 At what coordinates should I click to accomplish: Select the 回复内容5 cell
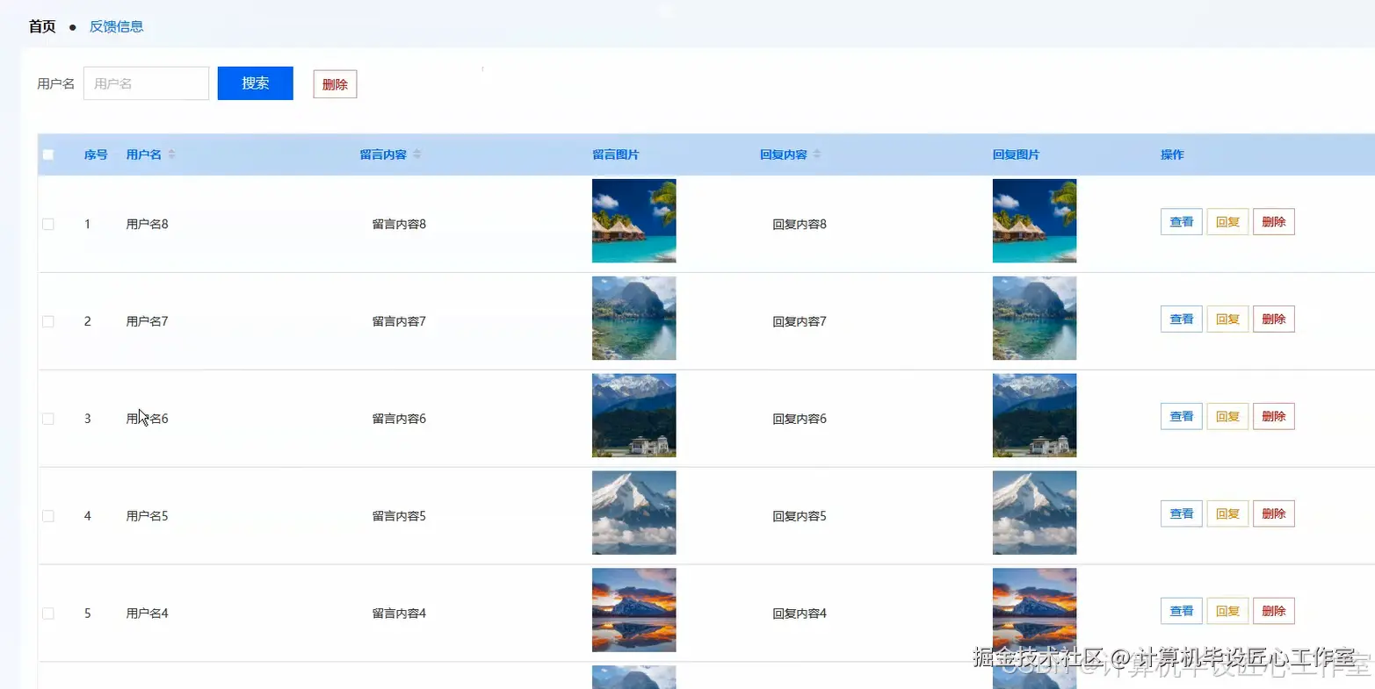[800, 516]
